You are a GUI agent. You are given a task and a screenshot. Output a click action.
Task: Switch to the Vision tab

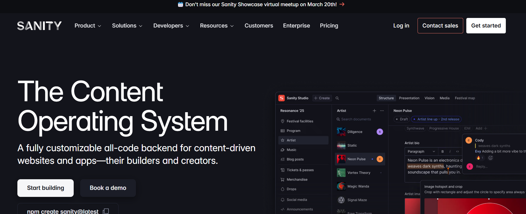tap(429, 98)
